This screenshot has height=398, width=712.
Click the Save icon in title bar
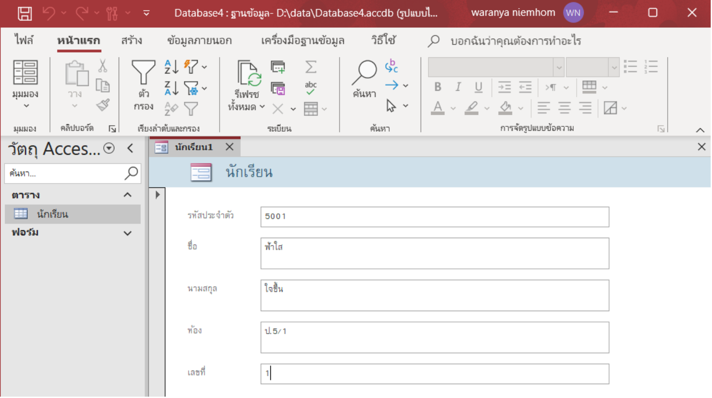coord(24,13)
